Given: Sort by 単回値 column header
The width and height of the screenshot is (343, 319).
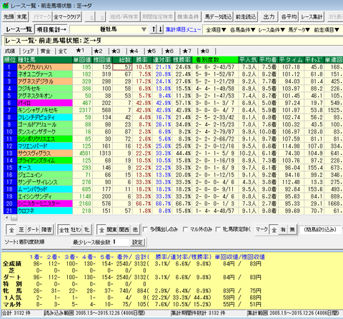Looking at the screenshot, I should tap(82, 60).
